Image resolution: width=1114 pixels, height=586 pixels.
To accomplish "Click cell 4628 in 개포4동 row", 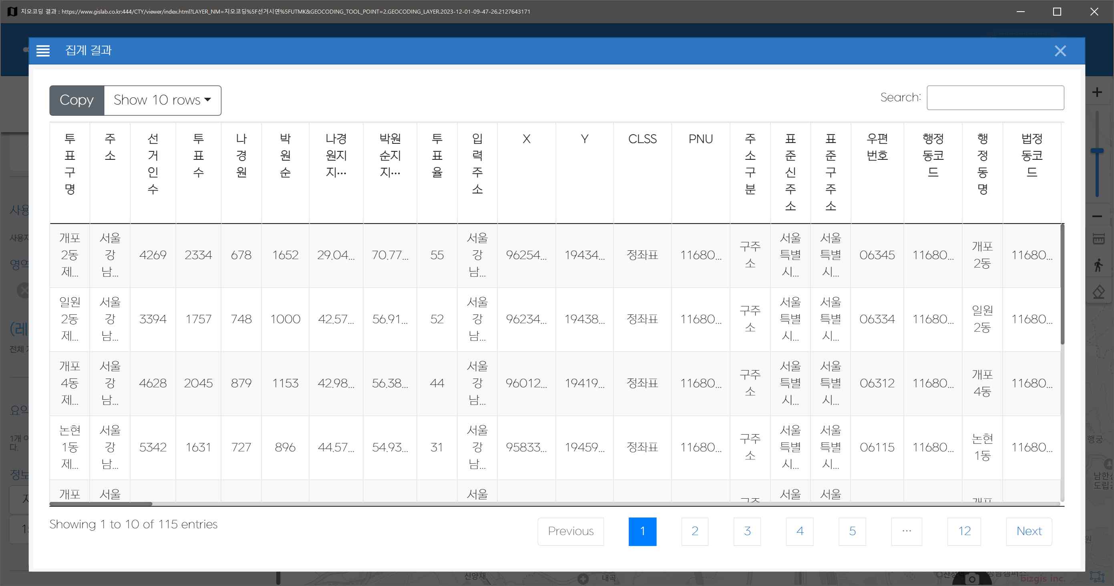I will [x=153, y=383].
